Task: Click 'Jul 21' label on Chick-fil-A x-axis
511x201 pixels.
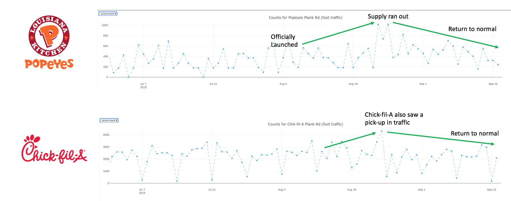Action: coord(212,190)
